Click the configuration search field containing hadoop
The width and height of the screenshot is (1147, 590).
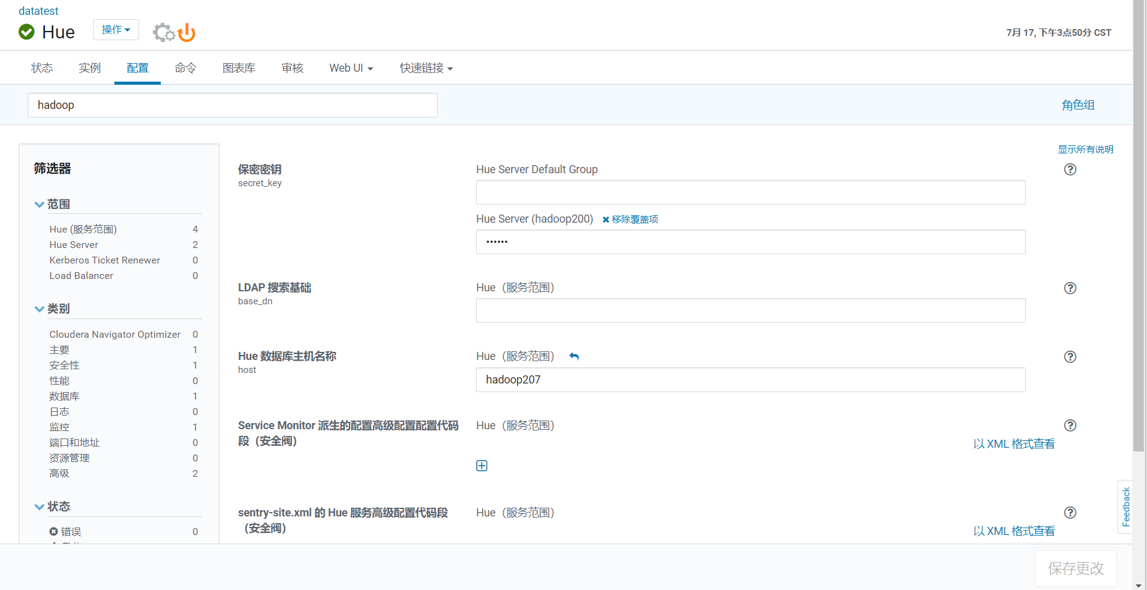pos(232,105)
